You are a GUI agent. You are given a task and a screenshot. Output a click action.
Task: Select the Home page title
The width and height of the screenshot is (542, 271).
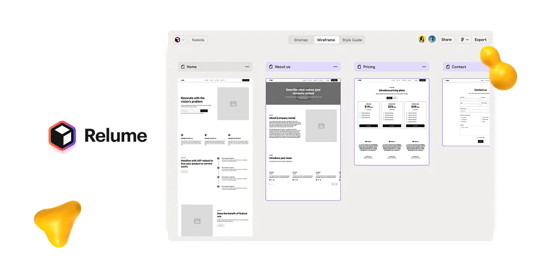(191, 67)
